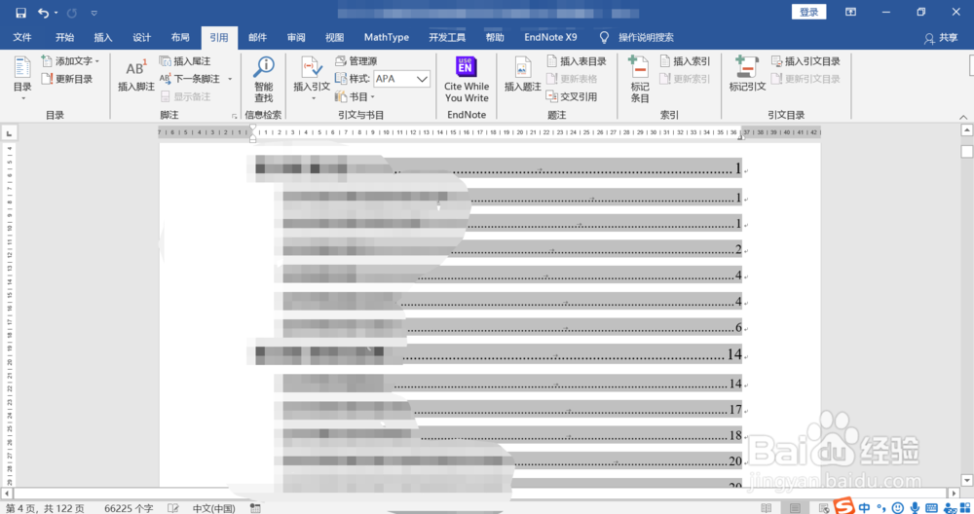The image size is (974, 514).
Task: Open ribbon display options icon
Action: click(850, 12)
